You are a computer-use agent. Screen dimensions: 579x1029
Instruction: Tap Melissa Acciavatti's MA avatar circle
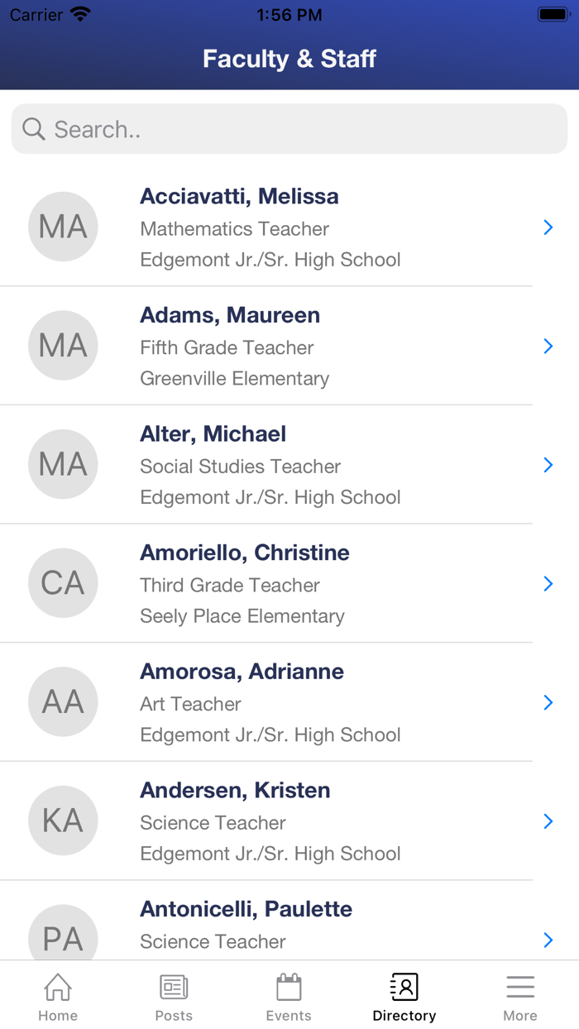point(63,227)
